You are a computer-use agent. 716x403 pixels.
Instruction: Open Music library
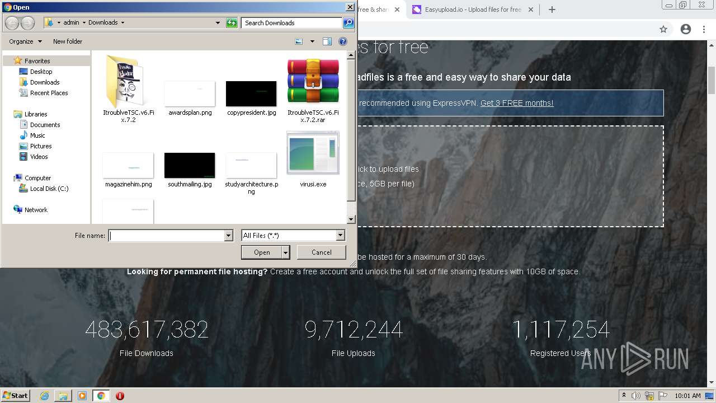click(37, 135)
